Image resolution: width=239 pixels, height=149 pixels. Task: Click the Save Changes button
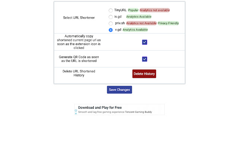point(119,90)
